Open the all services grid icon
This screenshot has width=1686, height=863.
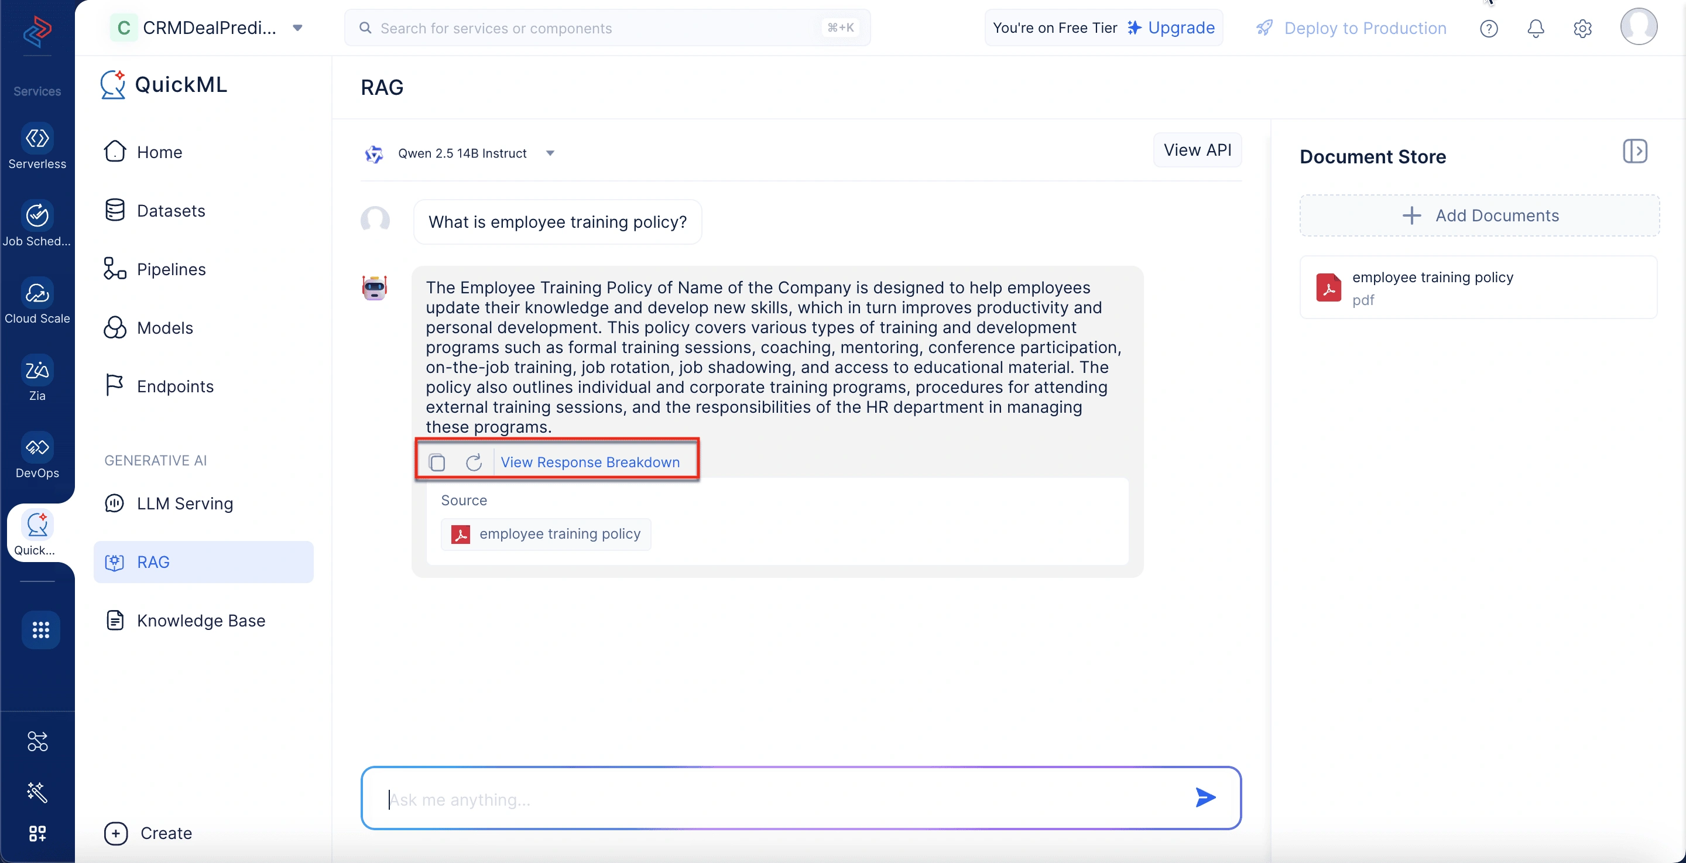click(40, 630)
